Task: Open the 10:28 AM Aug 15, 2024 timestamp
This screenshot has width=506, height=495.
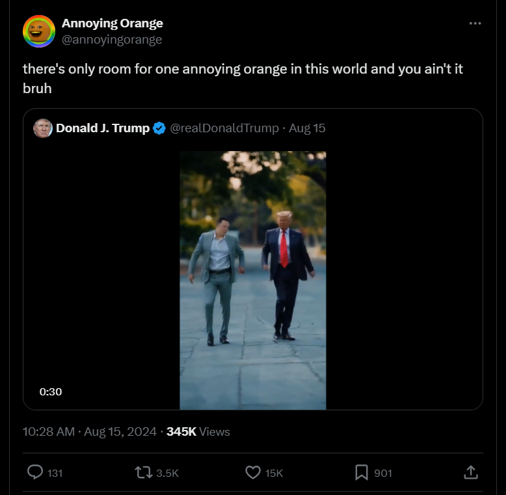Action: pos(90,432)
